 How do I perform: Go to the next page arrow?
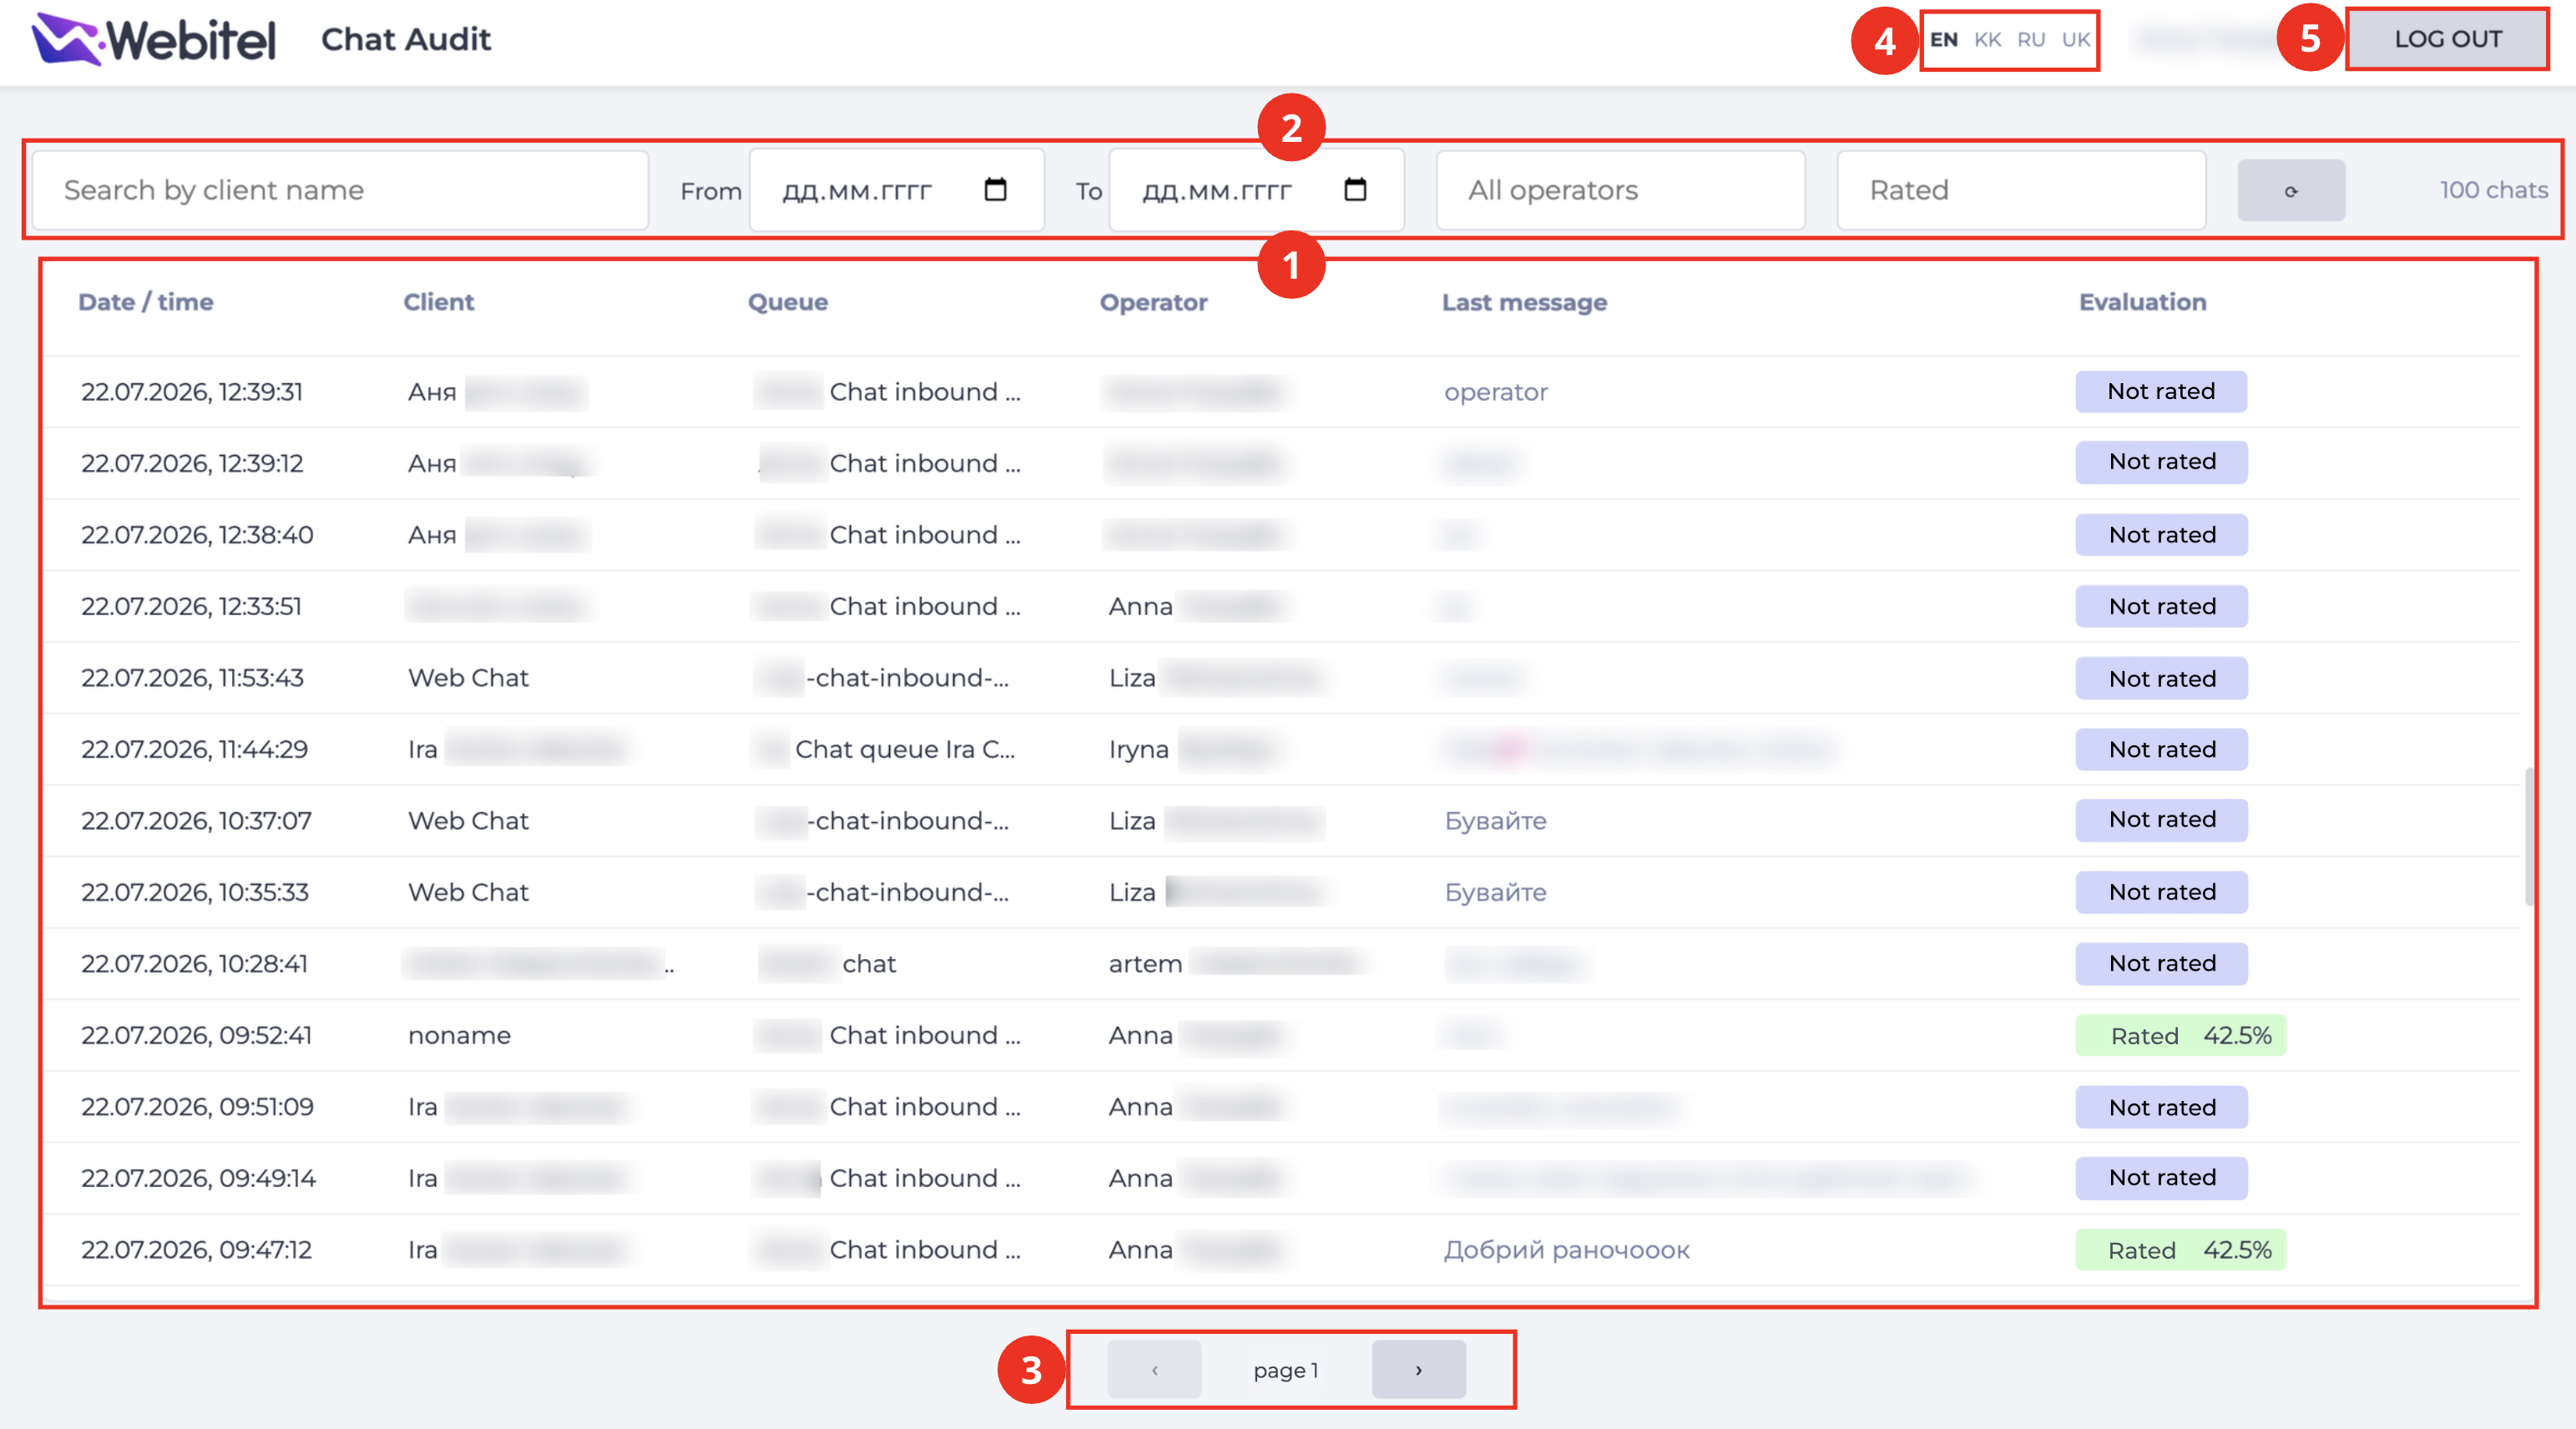(1418, 1369)
